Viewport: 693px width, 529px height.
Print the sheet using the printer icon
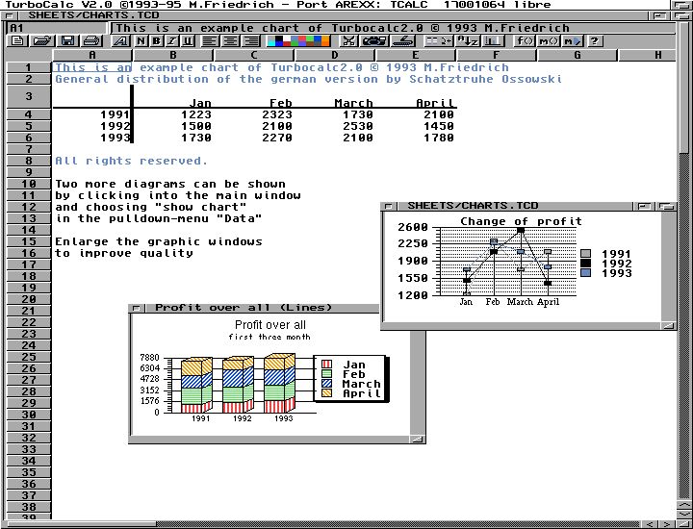point(91,41)
